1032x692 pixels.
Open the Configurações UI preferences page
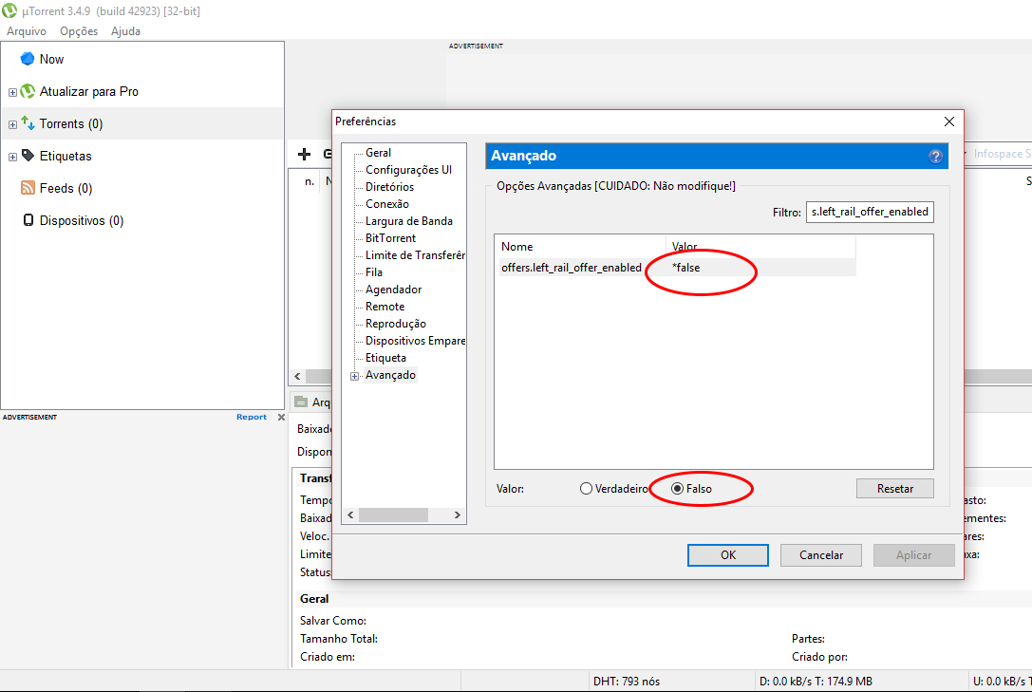coord(409,170)
